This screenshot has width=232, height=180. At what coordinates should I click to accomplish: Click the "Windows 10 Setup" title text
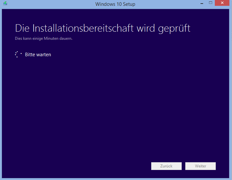click(x=115, y=4)
